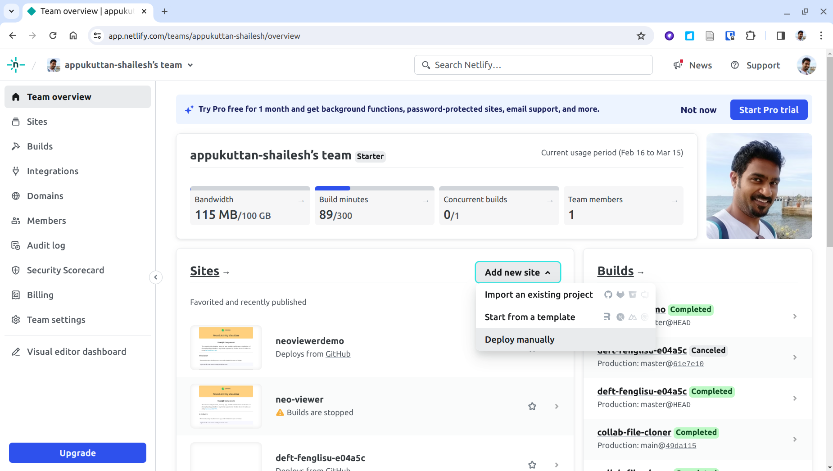Image resolution: width=833 pixels, height=471 pixels.
Task: Bookmark this page with star icon
Action: [x=641, y=36]
